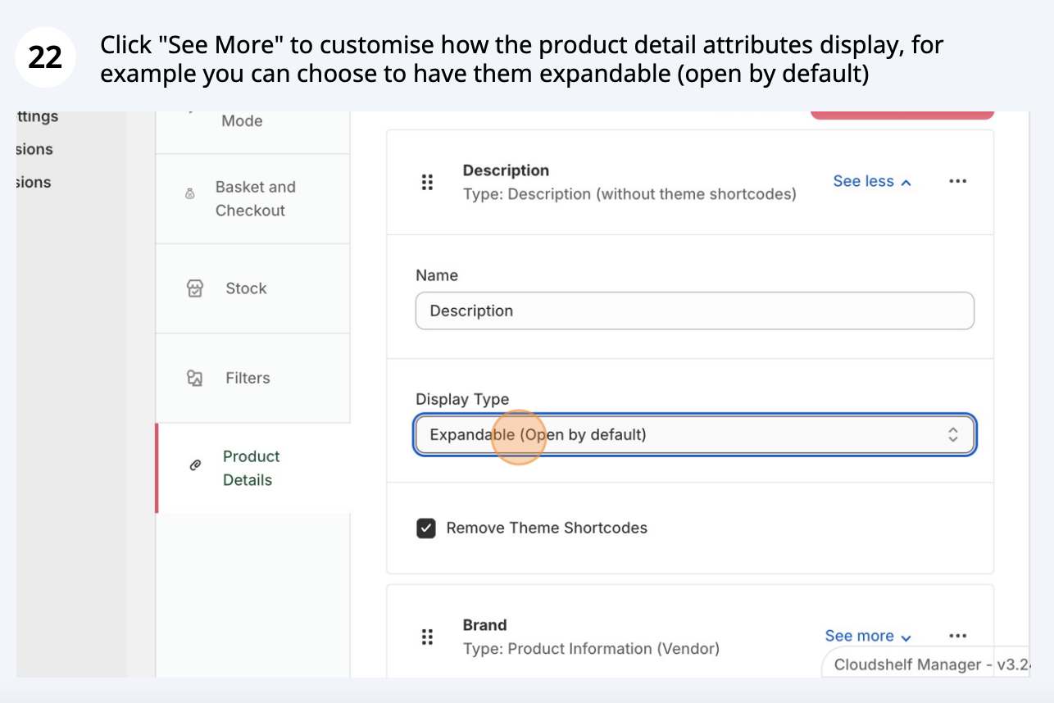
Task: Grab the Description row drag handle
Action: point(427,182)
